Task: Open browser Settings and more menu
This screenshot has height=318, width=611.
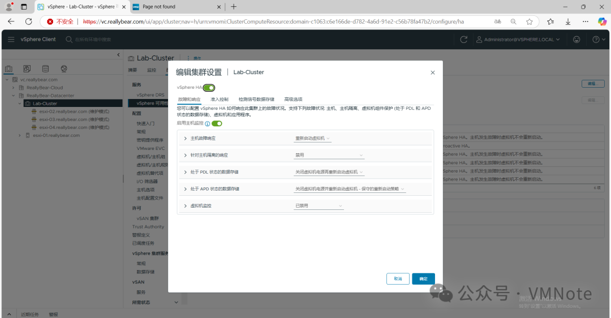Action: (x=586, y=22)
